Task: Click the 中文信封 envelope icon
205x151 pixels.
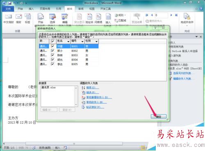Action: pos(9,17)
